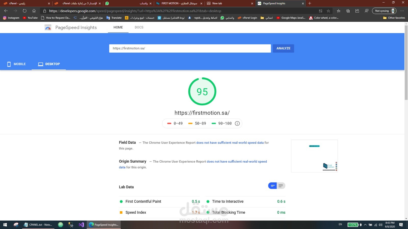Toggle Lab Data expanded view
This screenshot has height=229, width=408.
(281, 186)
